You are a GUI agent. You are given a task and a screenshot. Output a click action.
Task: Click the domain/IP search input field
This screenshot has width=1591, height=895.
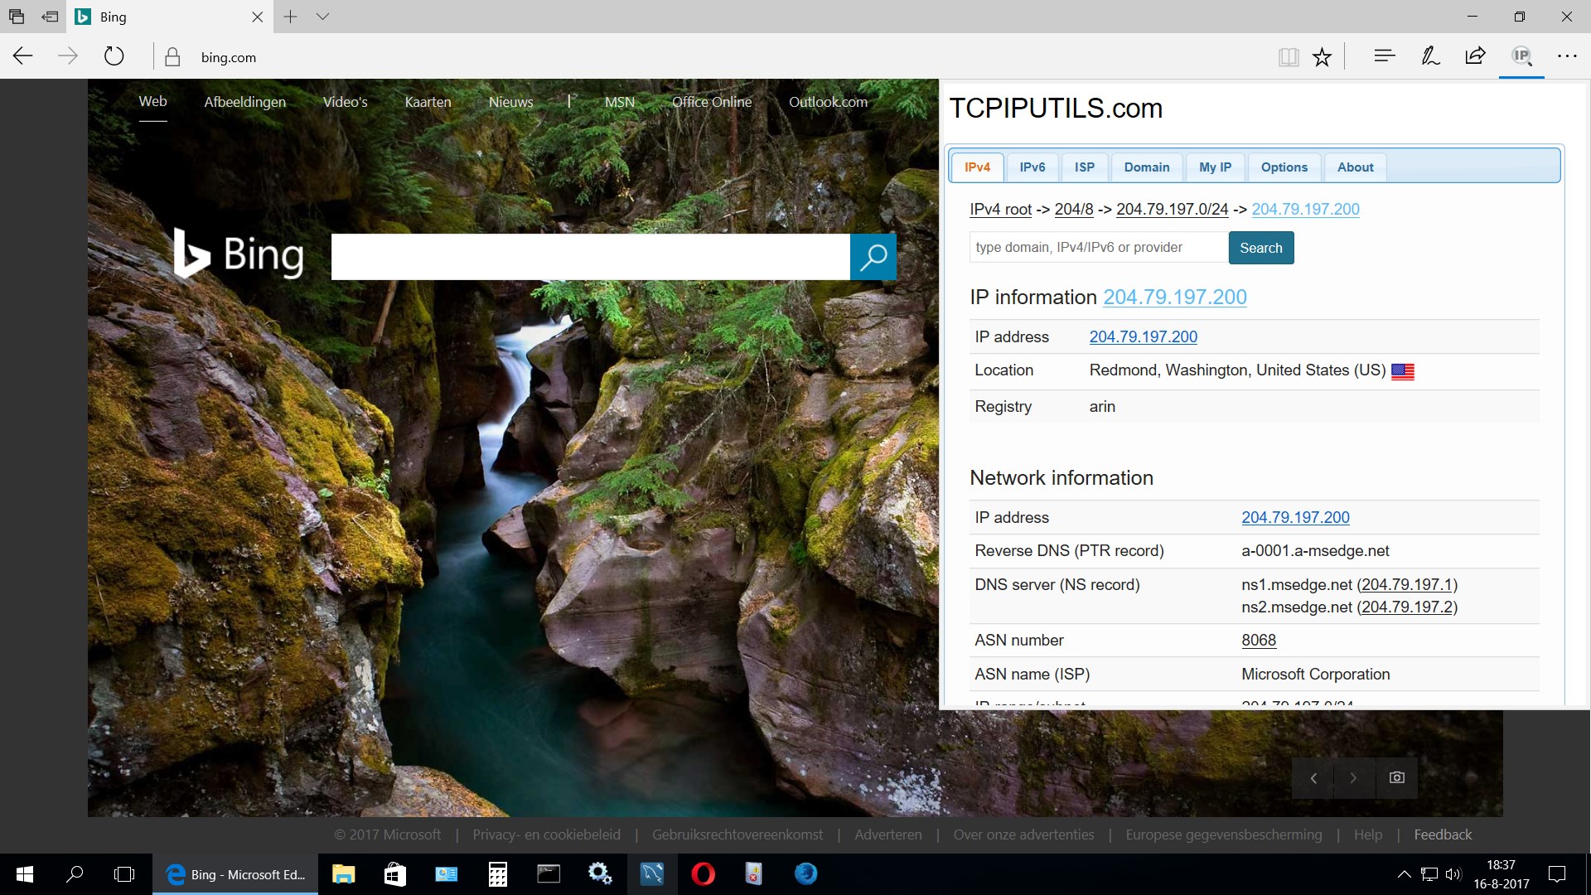[1096, 247]
